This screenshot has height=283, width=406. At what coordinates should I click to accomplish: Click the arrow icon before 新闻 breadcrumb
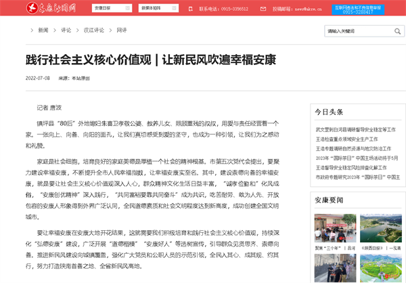pyautogui.click(x=32, y=30)
